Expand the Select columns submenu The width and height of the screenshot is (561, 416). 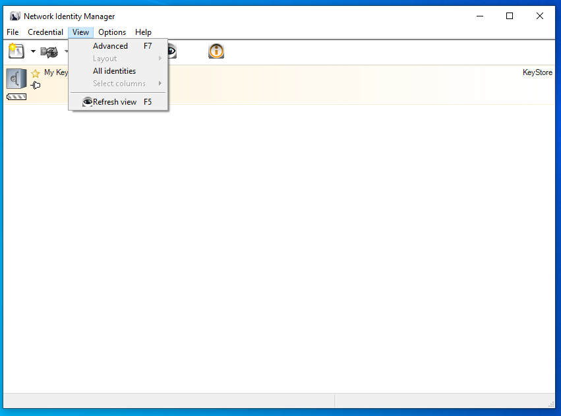(119, 84)
